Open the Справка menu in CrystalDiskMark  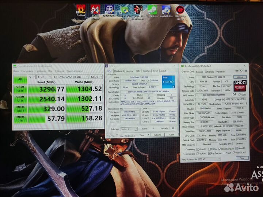pyautogui.click(x=60, y=71)
